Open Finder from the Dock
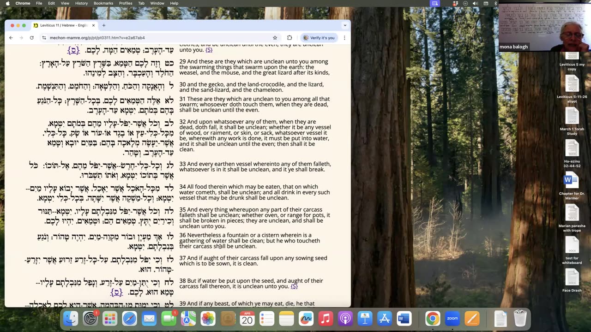 point(71,318)
